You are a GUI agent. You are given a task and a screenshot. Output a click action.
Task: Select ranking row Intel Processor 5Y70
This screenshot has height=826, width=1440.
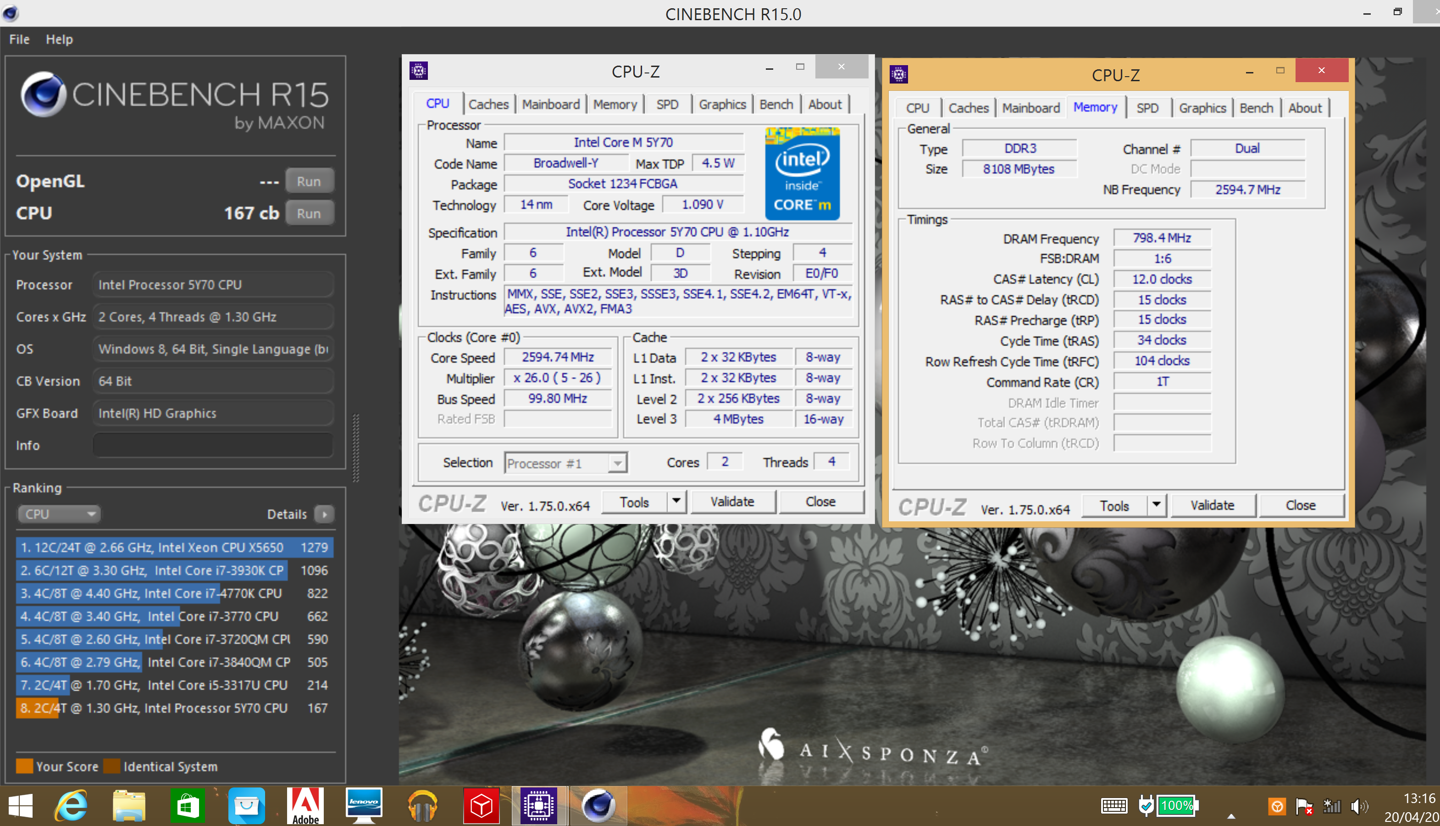174,708
